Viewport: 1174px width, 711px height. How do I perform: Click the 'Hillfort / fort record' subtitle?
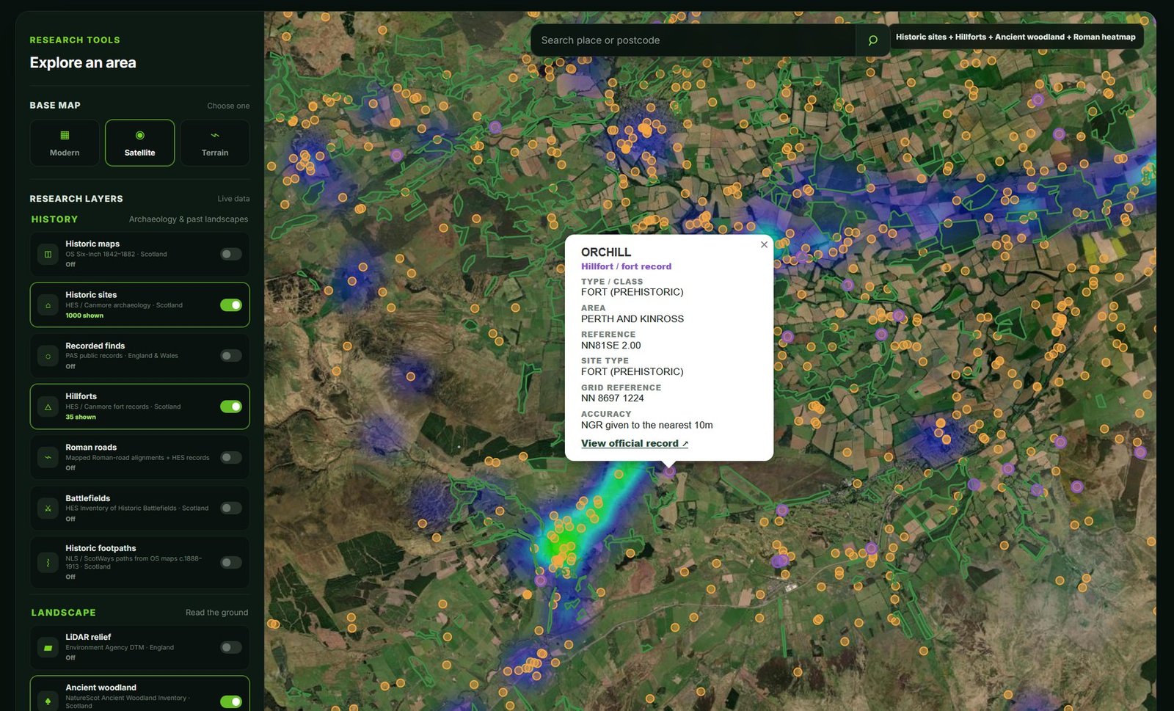point(626,266)
